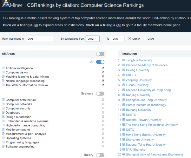Enable the Systems areas switch
191x158 pixels.
[x=100, y=94]
